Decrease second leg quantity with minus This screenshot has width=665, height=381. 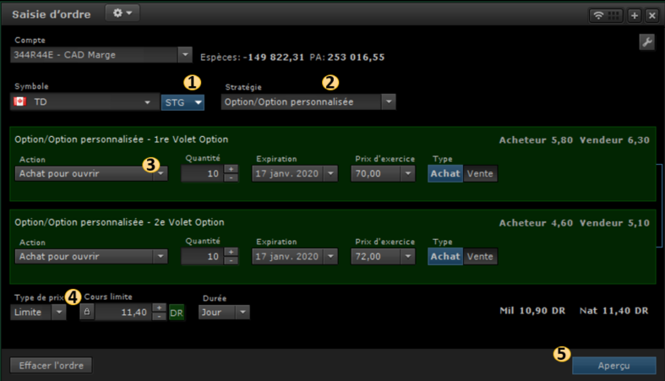click(x=231, y=261)
